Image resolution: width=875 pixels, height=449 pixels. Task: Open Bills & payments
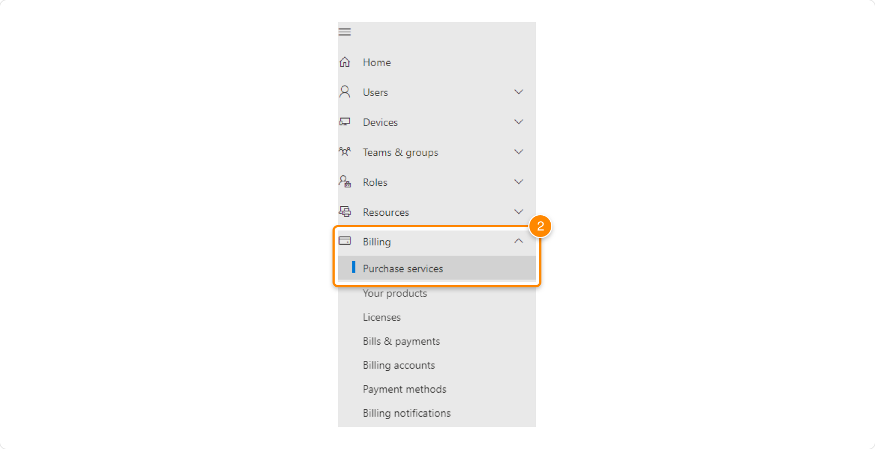tap(401, 341)
